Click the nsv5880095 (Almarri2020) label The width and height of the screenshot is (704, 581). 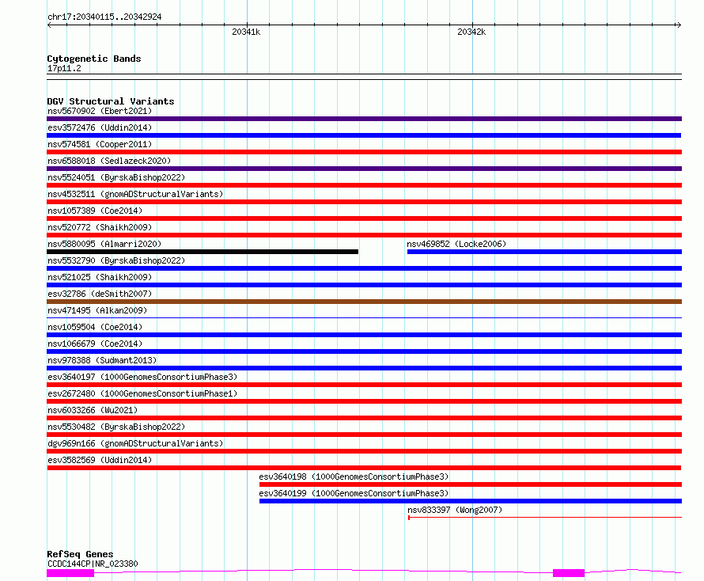[x=104, y=244]
